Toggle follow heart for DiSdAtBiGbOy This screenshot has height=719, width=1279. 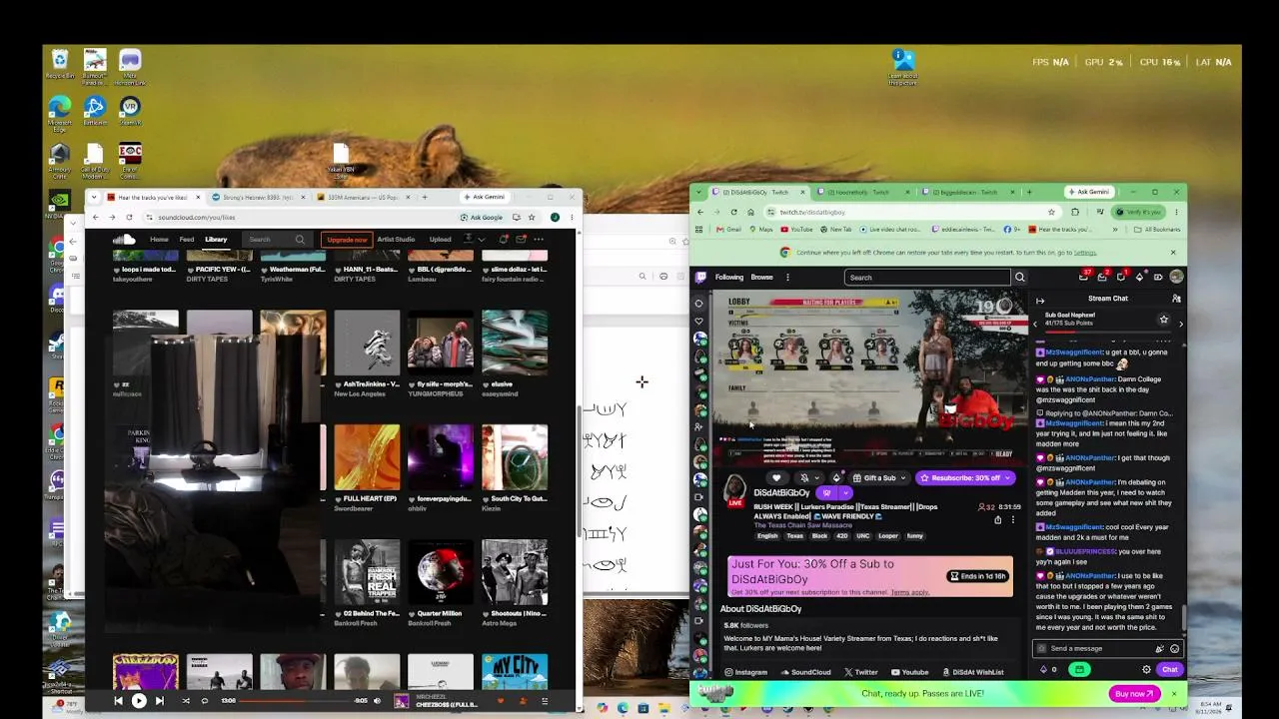776,478
